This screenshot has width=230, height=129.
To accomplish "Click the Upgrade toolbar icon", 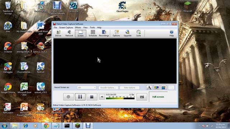I will click(x=128, y=33).
